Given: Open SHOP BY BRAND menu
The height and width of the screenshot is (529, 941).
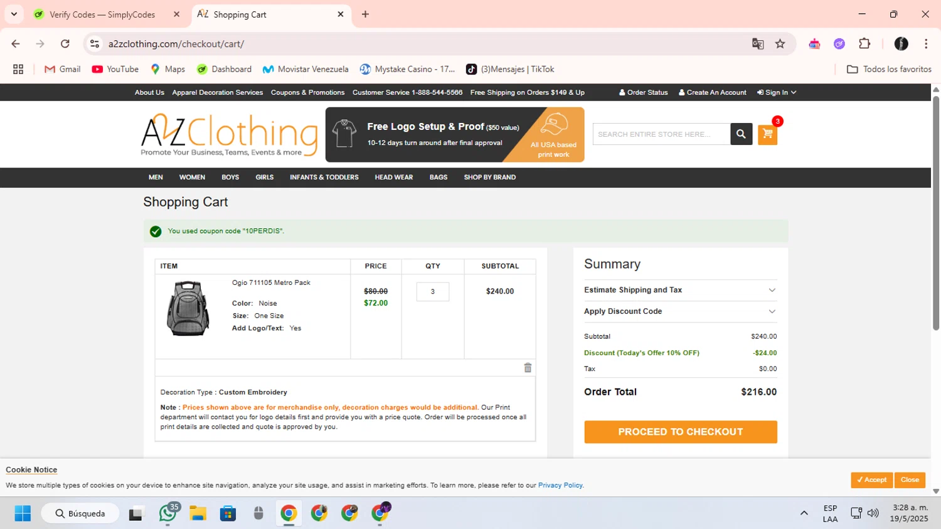Looking at the screenshot, I should pos(490,178).
